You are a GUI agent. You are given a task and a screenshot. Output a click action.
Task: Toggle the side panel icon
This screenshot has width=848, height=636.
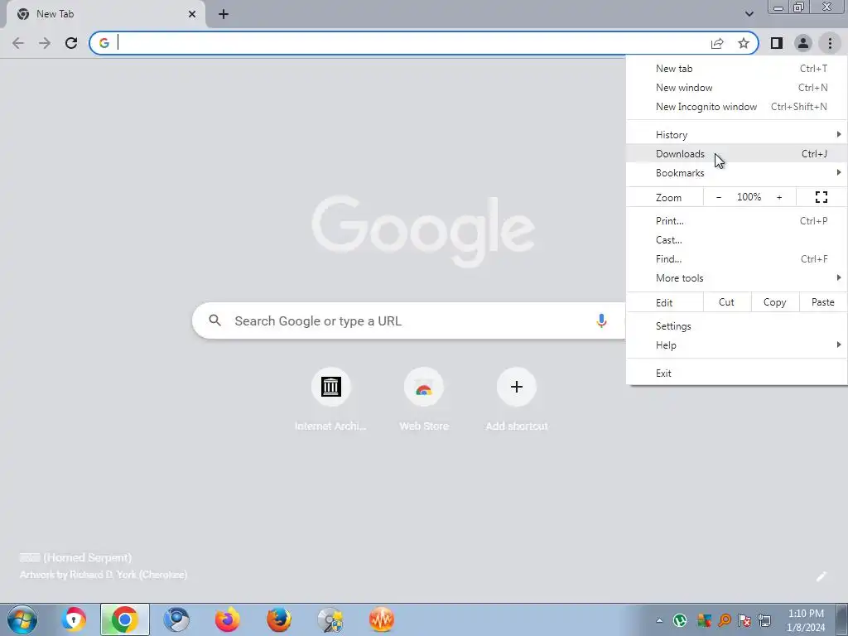tap(777, 43)
